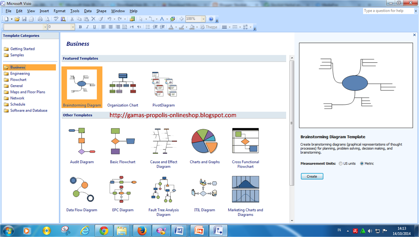Select the Metric radio button

point(362,164)
